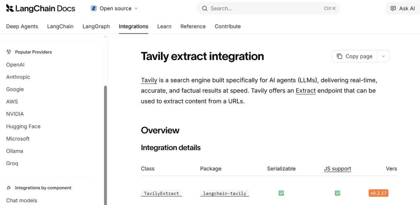The height and width of the screenshot is (205, 420).
Task: Open the Ollama provider page
Action: [x=15, y=151]
